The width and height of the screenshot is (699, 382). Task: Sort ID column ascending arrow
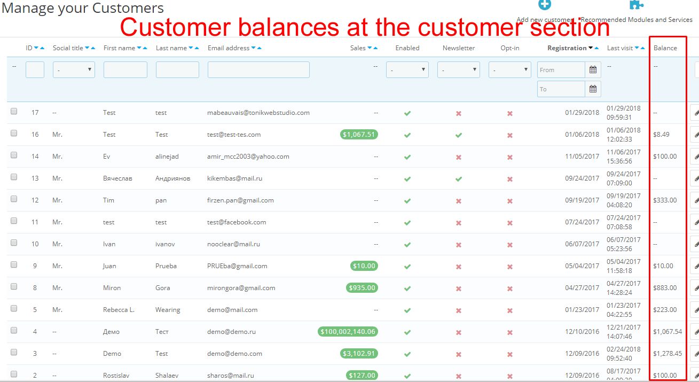[x=43, y=48]
